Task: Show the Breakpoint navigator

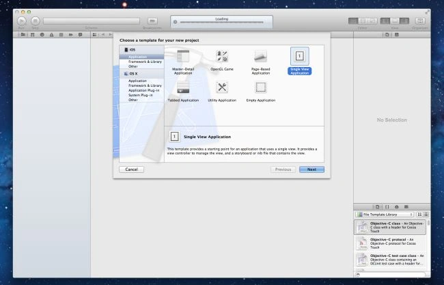Action: coord(71,35)
